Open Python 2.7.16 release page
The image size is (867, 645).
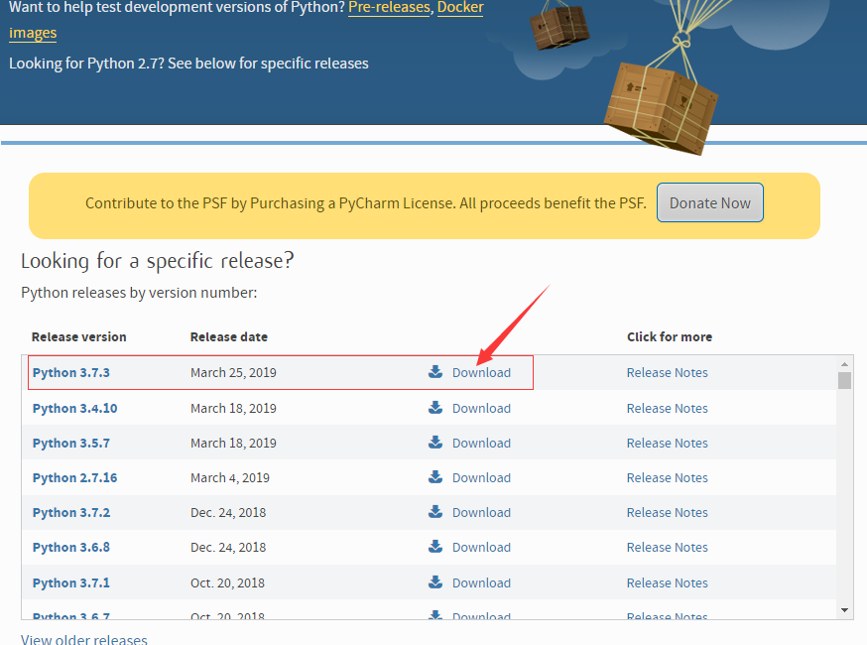(75, 478)
